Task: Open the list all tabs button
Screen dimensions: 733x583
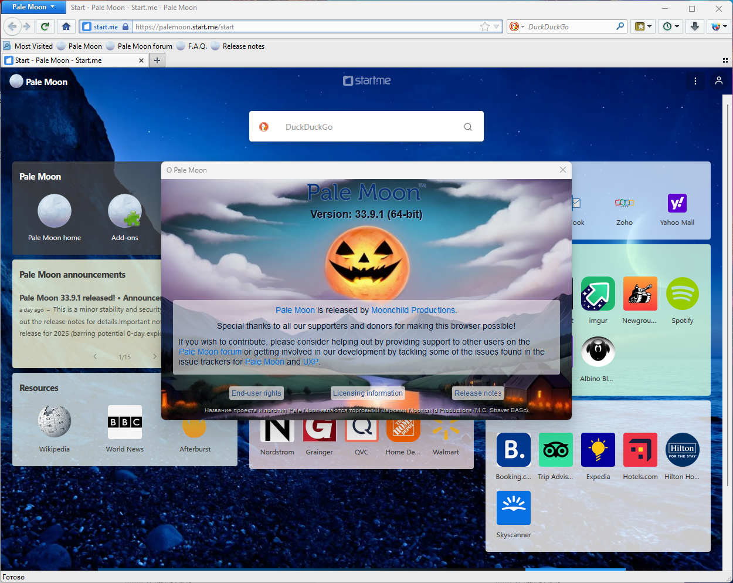Action: pyautogui.click(x=725, y=60)
